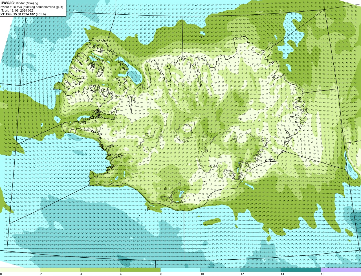Click the 0–2 m/s pale yellow legend swatch

coord(20,270)
